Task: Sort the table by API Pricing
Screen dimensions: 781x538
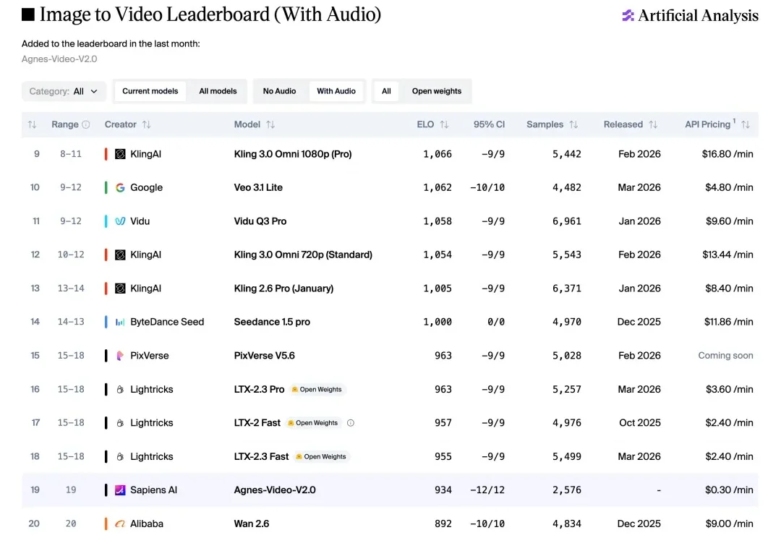Action: (745, 124)
